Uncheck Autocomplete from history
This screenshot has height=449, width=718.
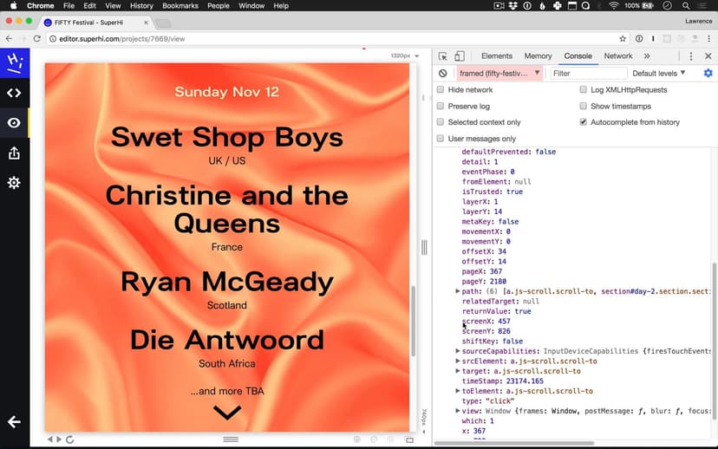point(584,122)
